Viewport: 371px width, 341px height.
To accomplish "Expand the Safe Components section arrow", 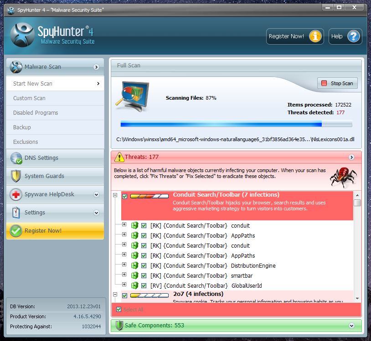I will coord(351,326).
